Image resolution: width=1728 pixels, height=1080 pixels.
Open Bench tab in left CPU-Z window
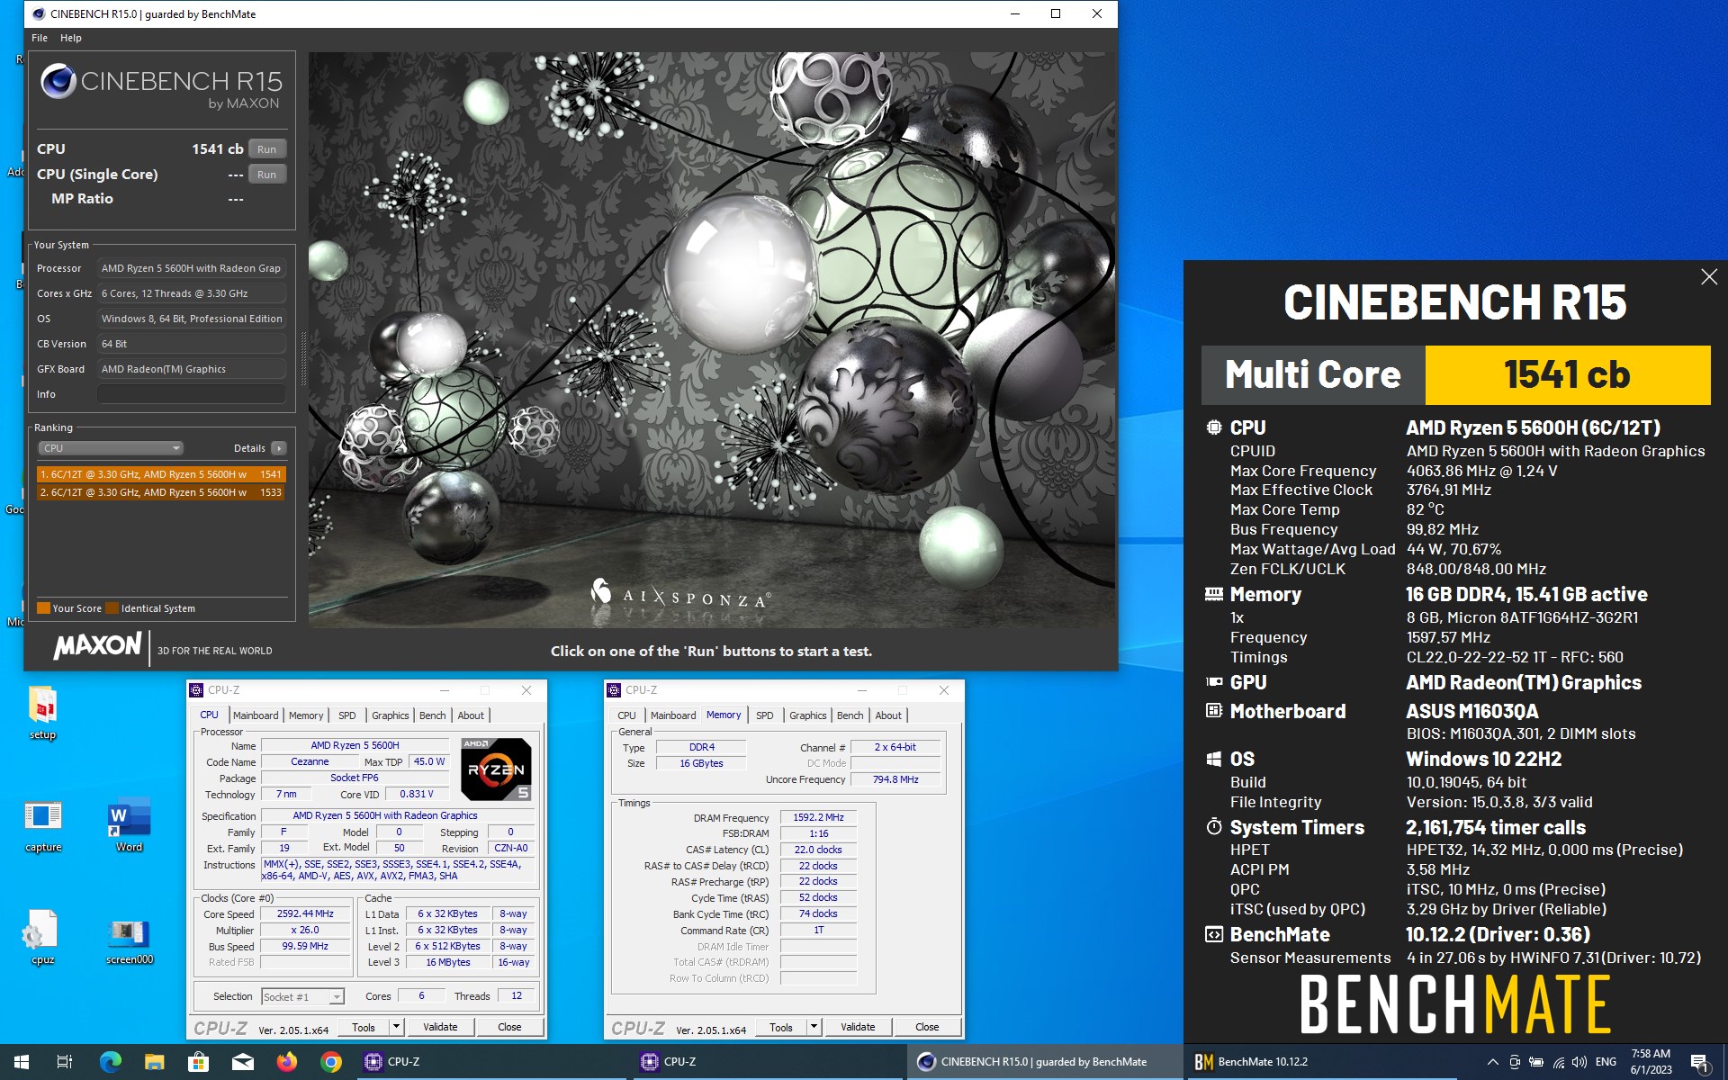pos(433,715)
